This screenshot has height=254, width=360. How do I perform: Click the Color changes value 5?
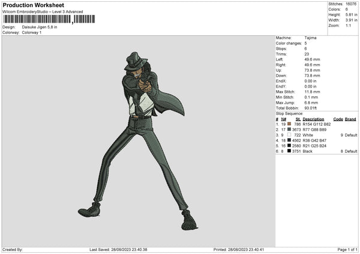coord(305,43)
